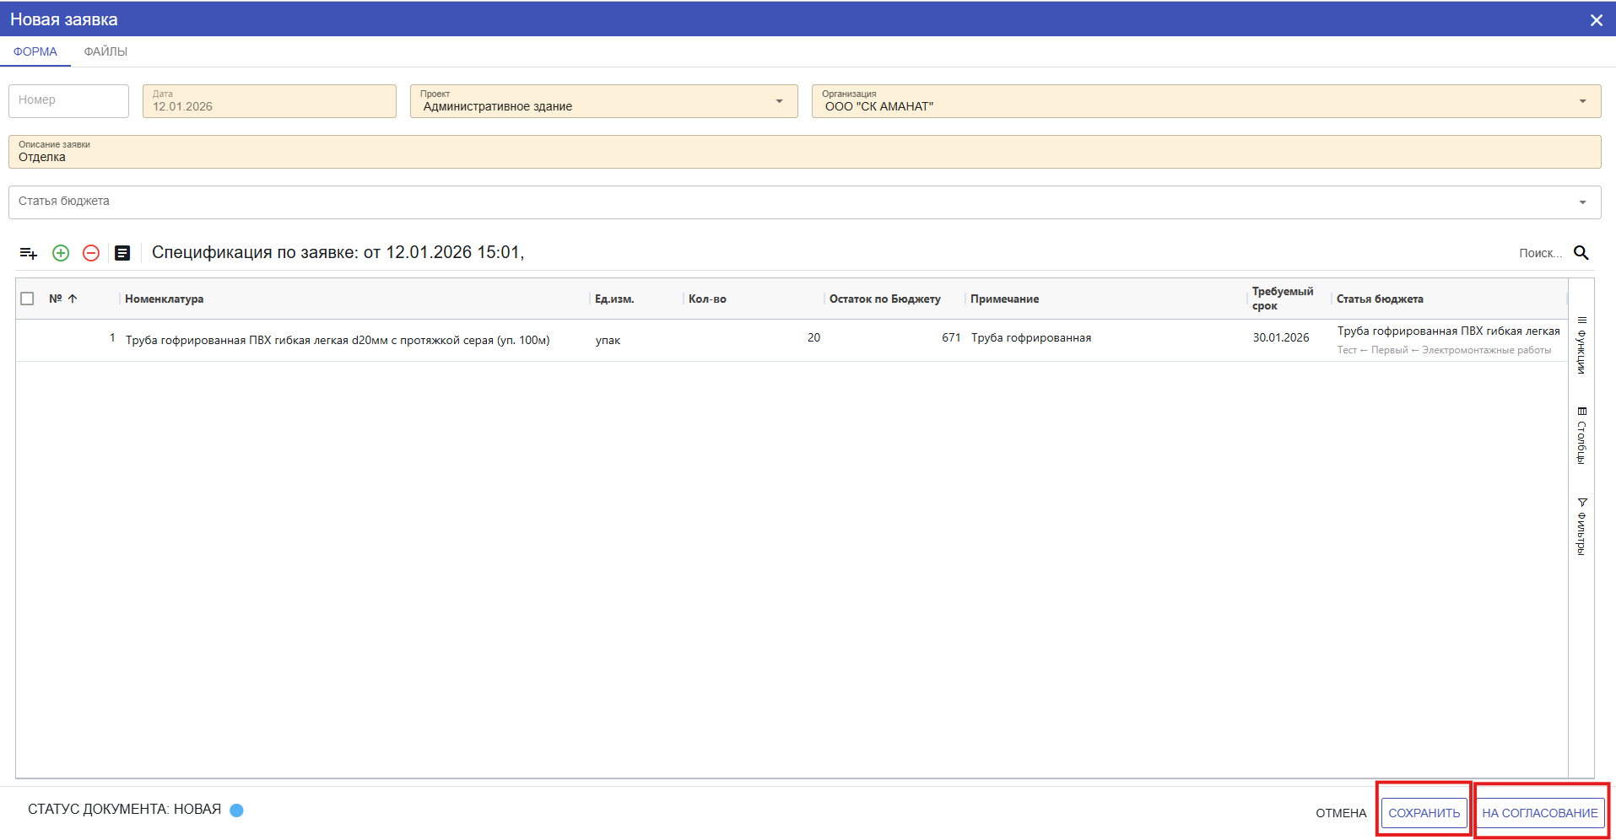
Task: Expand the Организация dropdown
Action: coord(1582,101)
